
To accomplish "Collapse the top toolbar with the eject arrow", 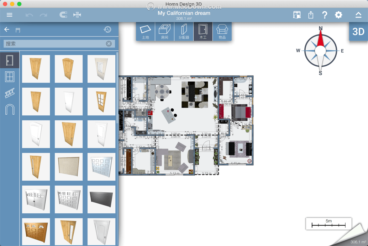I will click(x=358, y=15).
